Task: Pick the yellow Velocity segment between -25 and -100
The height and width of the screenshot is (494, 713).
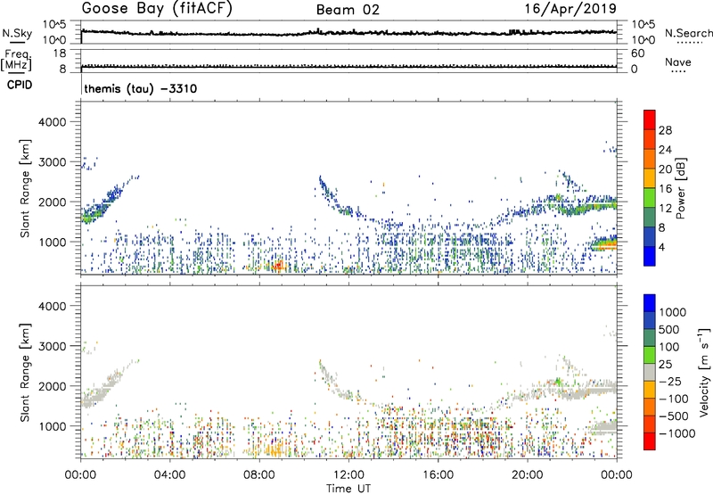Action: click(650, 390)
